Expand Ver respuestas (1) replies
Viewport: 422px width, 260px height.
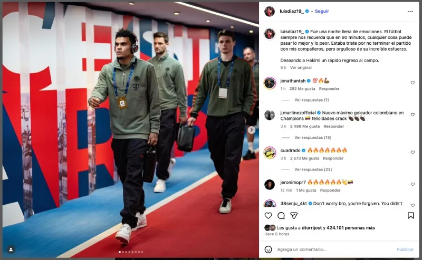[312, 100]
